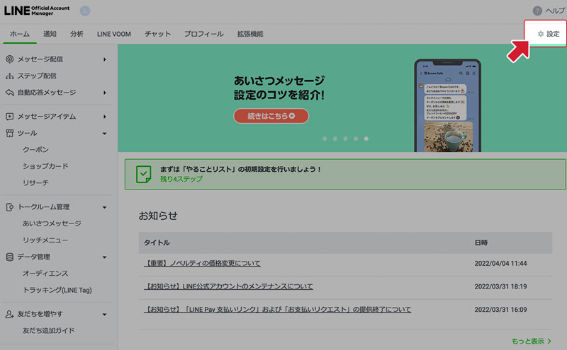
Task: Collapse the ツール section arrow
Action: tap(104, 134)
